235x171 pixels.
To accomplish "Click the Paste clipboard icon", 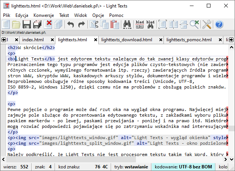I will coord(115,25).
